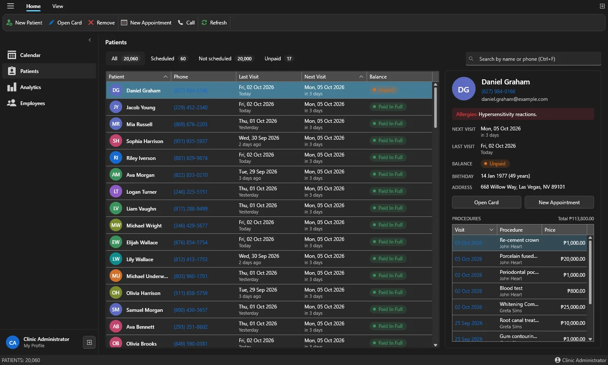Create a New Appointment from toolbar

click(146, 23)
